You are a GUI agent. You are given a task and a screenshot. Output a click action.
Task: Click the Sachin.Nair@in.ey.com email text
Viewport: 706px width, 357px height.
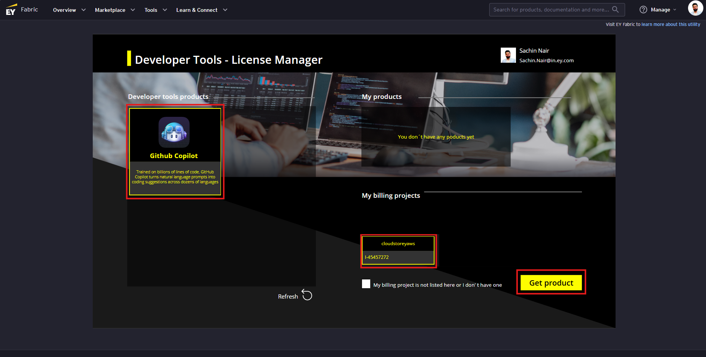point(546,60)
